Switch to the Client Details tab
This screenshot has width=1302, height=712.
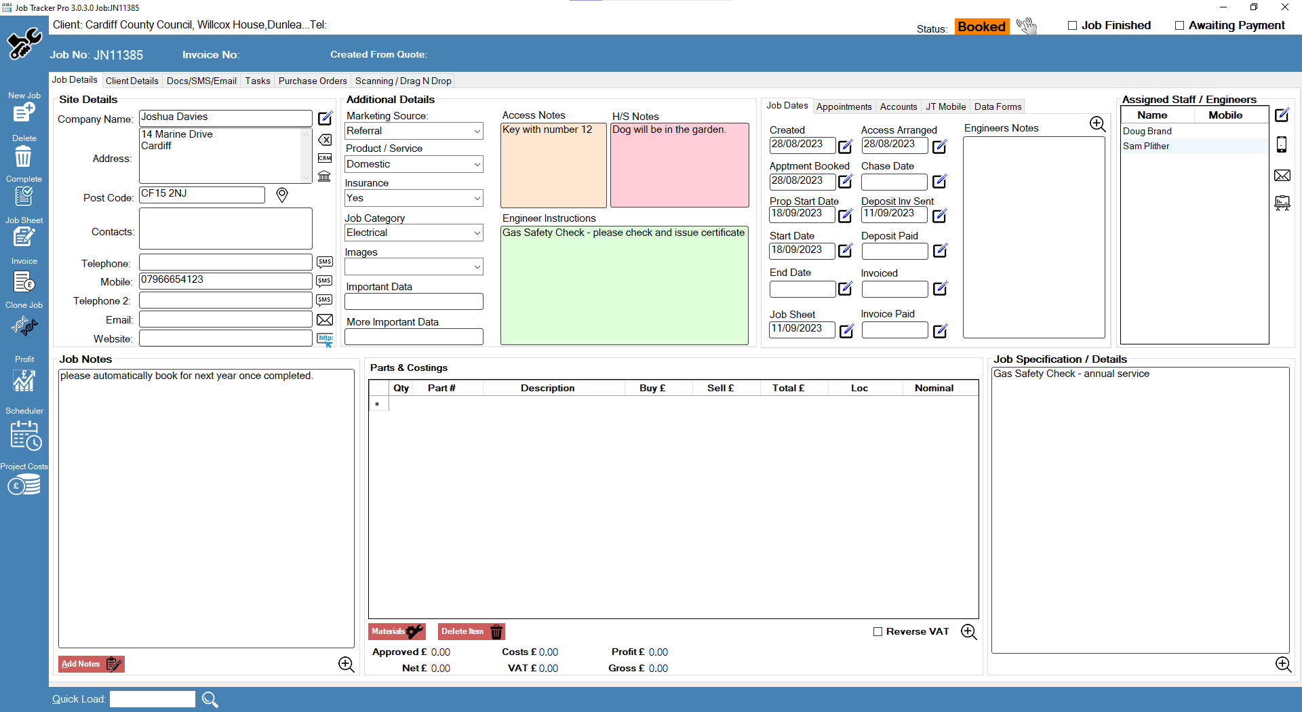point(132,81)
